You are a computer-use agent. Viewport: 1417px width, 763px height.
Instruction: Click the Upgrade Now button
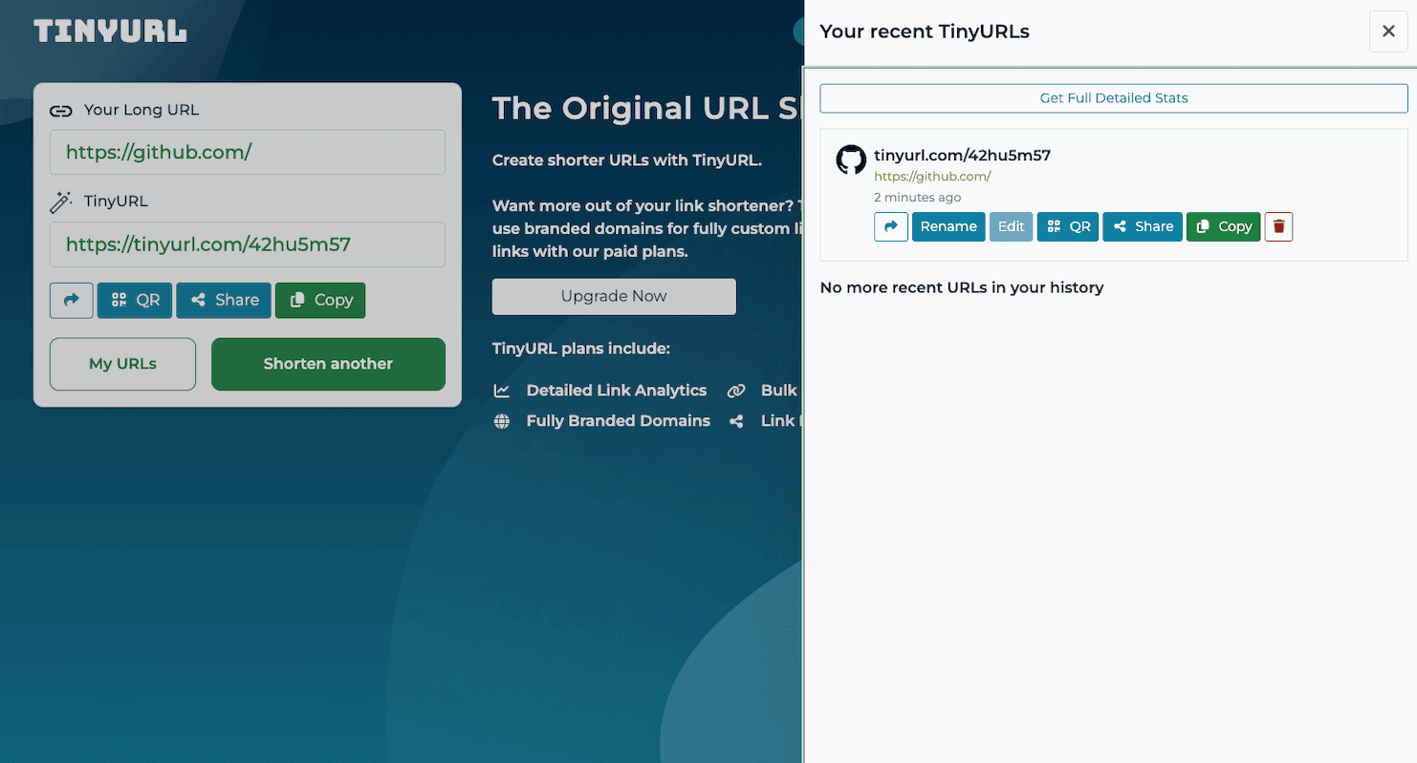pyautogui.click(x=613, y=296)
